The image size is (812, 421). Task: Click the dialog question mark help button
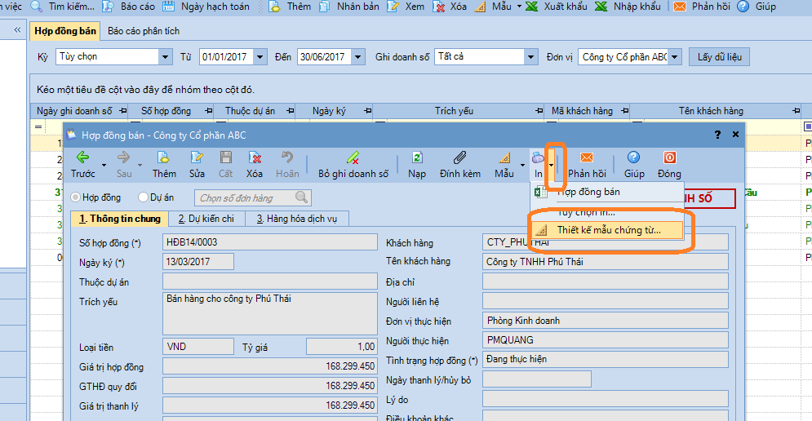717,135
